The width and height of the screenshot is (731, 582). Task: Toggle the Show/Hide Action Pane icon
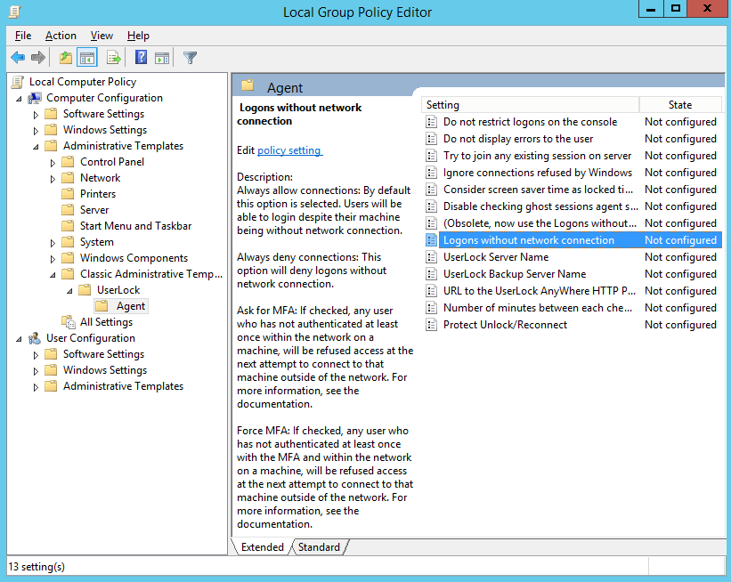pos(162,58)
